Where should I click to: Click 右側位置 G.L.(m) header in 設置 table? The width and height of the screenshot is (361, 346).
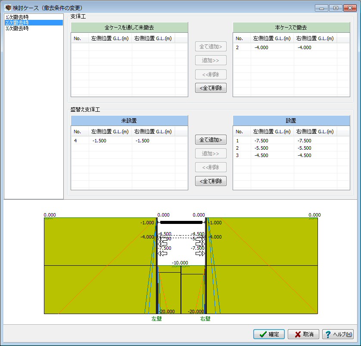point(315,132)
